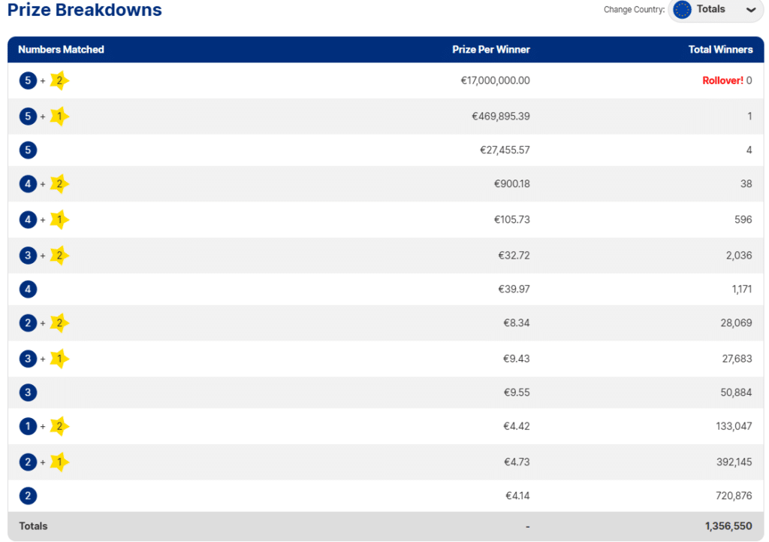
Task: Click the blue 2 ball in the €4.73 row
Action: coord(28,462)
